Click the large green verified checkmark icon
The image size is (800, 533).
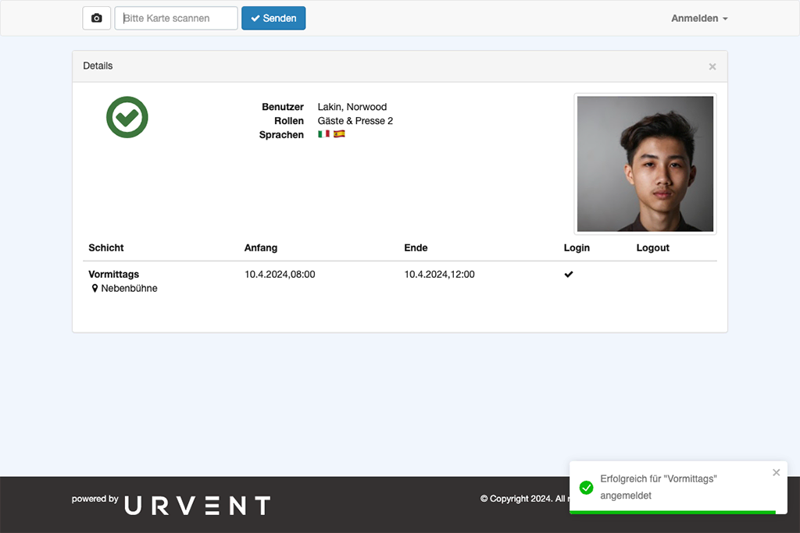(x=127, y=117)
